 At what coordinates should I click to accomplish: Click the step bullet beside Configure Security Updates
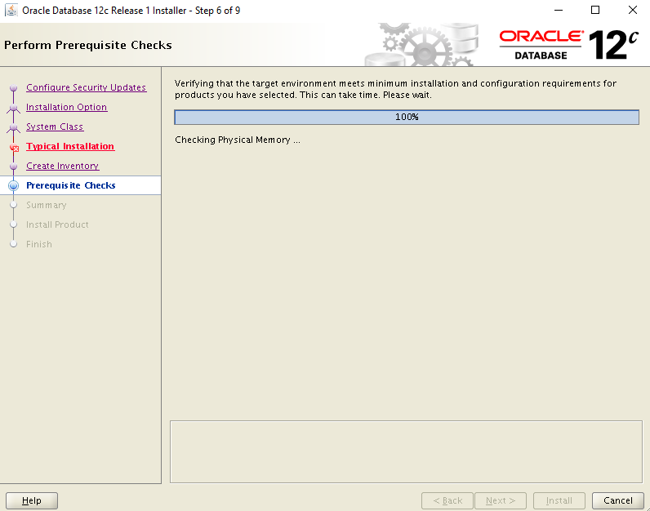coord(14,88)
